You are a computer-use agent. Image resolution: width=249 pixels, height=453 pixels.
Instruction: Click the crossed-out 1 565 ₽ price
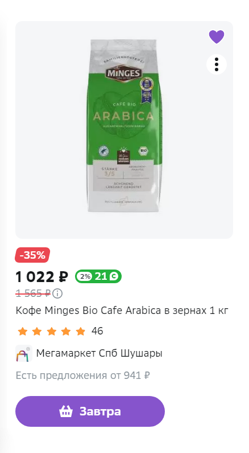coord(33,293)
